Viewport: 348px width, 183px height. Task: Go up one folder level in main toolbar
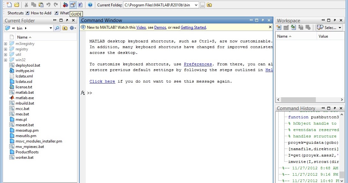[x=209, y=5]
